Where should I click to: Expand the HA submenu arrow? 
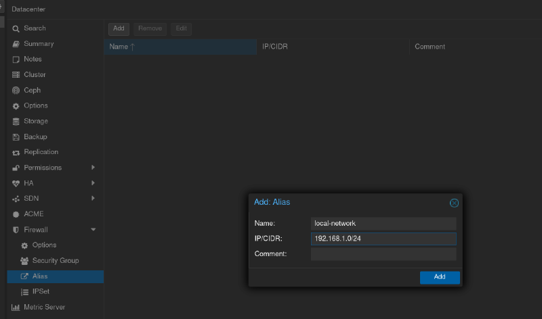tap(93, 183)
